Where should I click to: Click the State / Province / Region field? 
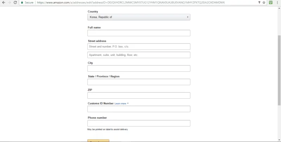click(x=139, y=82)
